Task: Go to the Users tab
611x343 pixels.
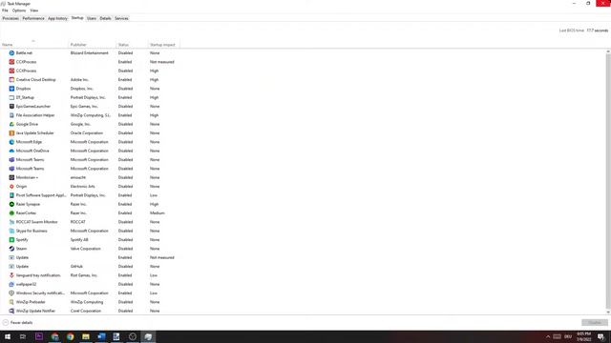Action: pyautogui.click(x=92, y=18)
